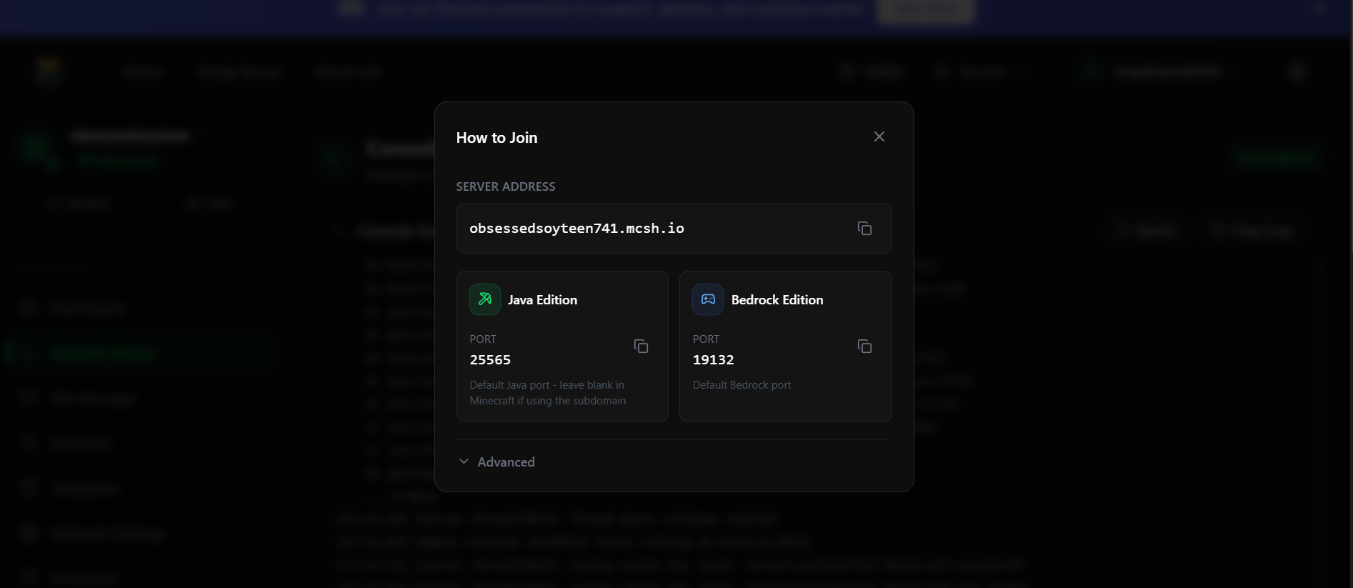
Task: Close the How to Join dialog
Action: click(x=879, y=136)
